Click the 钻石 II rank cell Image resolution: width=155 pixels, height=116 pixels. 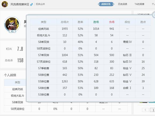tap(127, 55)
